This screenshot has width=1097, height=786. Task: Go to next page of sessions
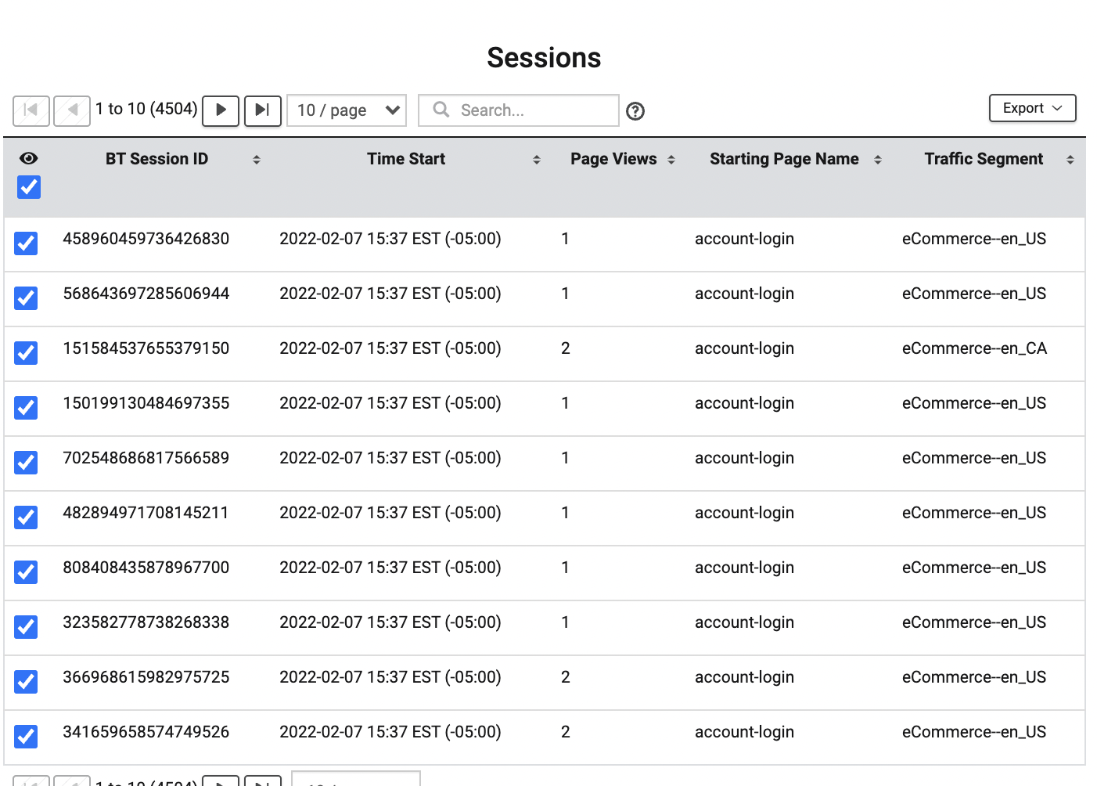pyautogui.click(x=221, y=110)
